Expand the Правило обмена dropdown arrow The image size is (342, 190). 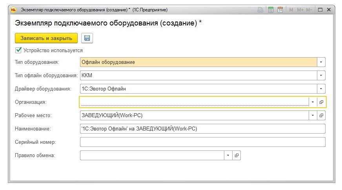[x=228, y=156]
